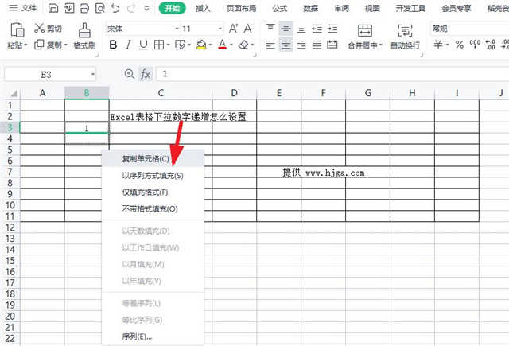The height and width of the screenshot is (346, 509).
Task: Click the eraser clear-format icon
Action: click(243, 45)
